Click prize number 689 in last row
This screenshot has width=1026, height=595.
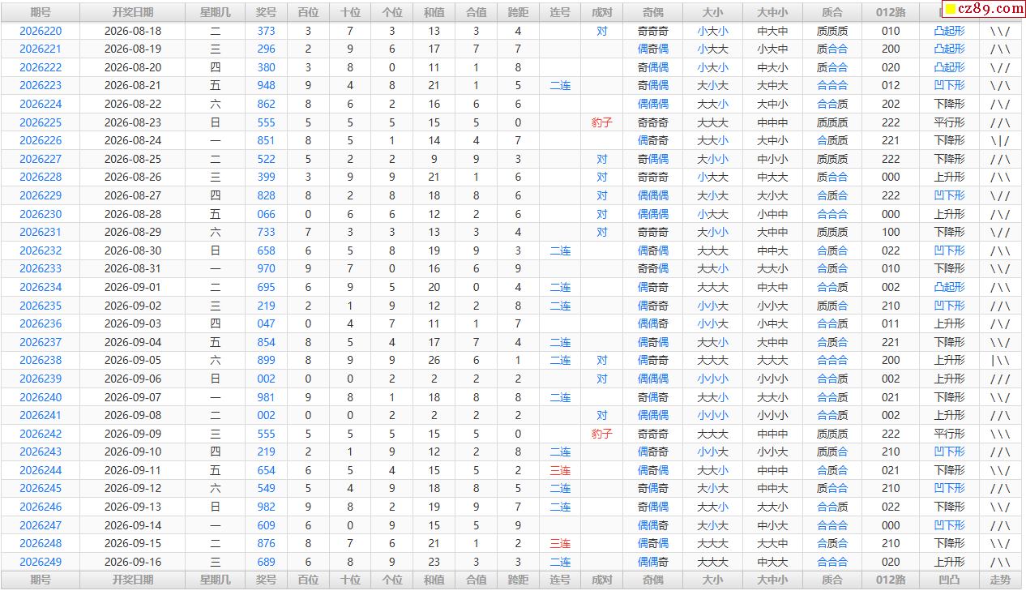[x=266, y=562]
